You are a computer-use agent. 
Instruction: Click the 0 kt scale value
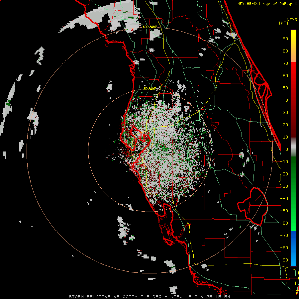(x=287, y=149)
